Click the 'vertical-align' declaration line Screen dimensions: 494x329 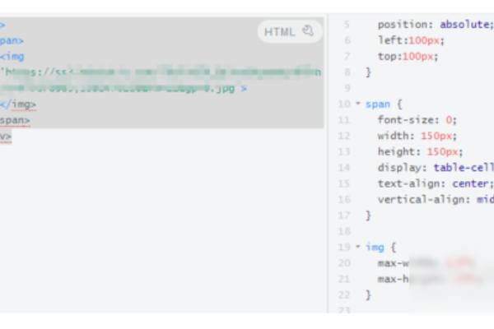pyautogui.click(x=434, y=199)
